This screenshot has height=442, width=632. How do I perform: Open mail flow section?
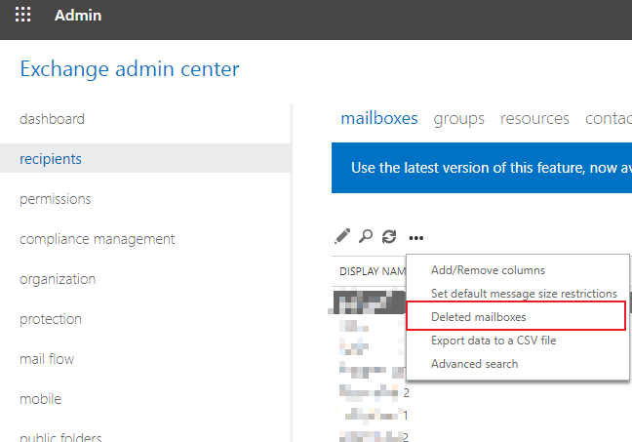(x=47, y=358)
